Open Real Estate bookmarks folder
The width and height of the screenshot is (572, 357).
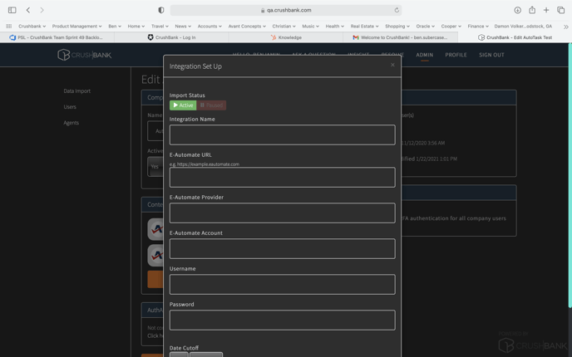click(364, 27)
